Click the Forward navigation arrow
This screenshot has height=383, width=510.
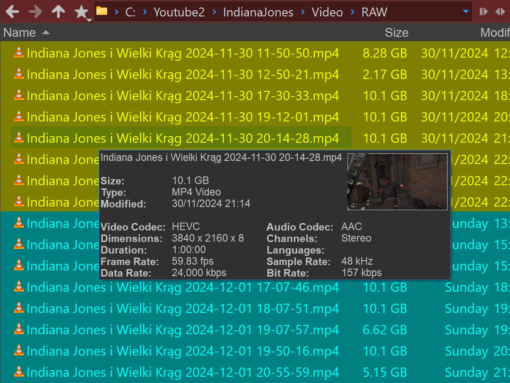pyautogui.click(x=35, y=12)
